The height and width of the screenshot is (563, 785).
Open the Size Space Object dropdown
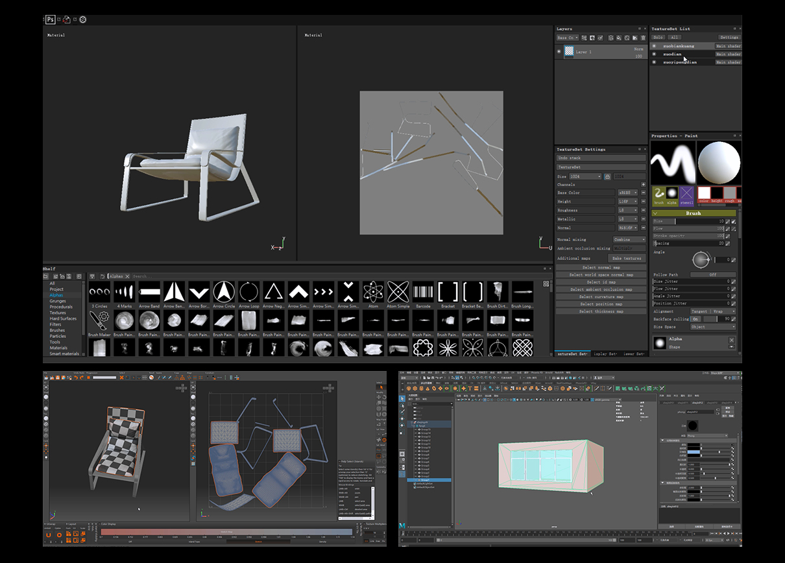point(712,327)
